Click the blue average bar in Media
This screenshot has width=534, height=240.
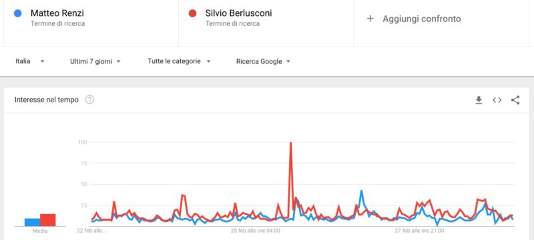point(32,222)
